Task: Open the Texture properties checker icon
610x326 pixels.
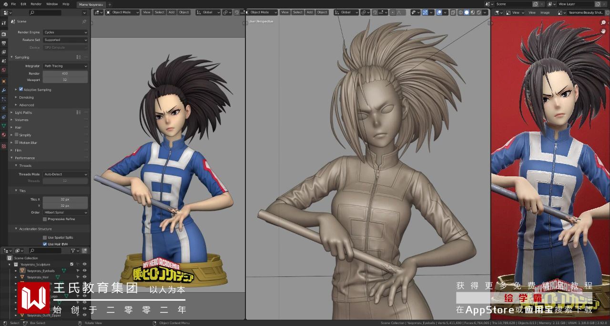Action: [4, 146]
